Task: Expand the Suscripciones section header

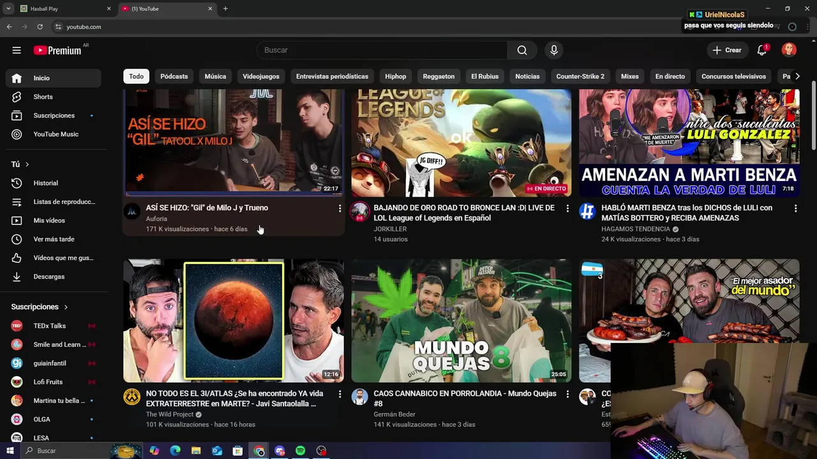Action: (40, 307)
